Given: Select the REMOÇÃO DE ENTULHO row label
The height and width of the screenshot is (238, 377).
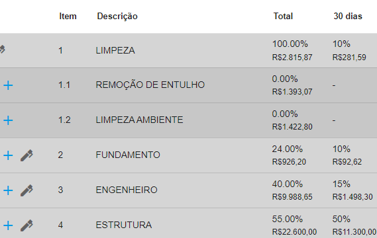Looking at the screenshot, I should click(x=150, y=85).
